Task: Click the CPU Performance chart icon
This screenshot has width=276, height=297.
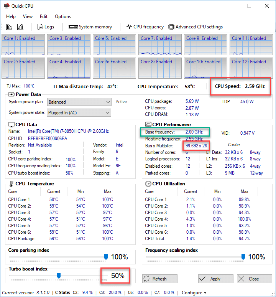Action: tap(148, 124)
